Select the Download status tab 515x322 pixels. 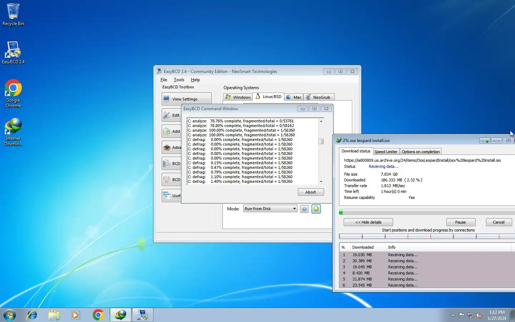[356, 151]
